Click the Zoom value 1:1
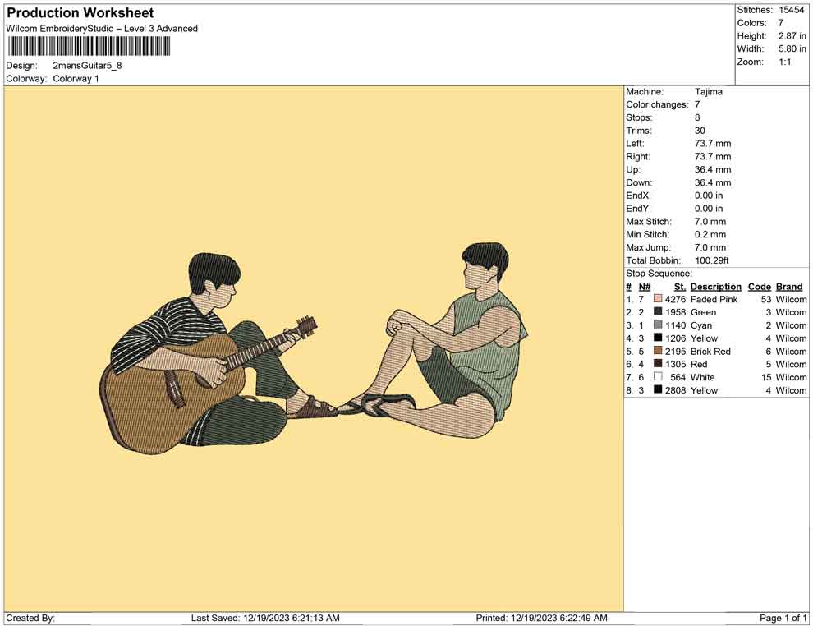 tap(784, 62)
